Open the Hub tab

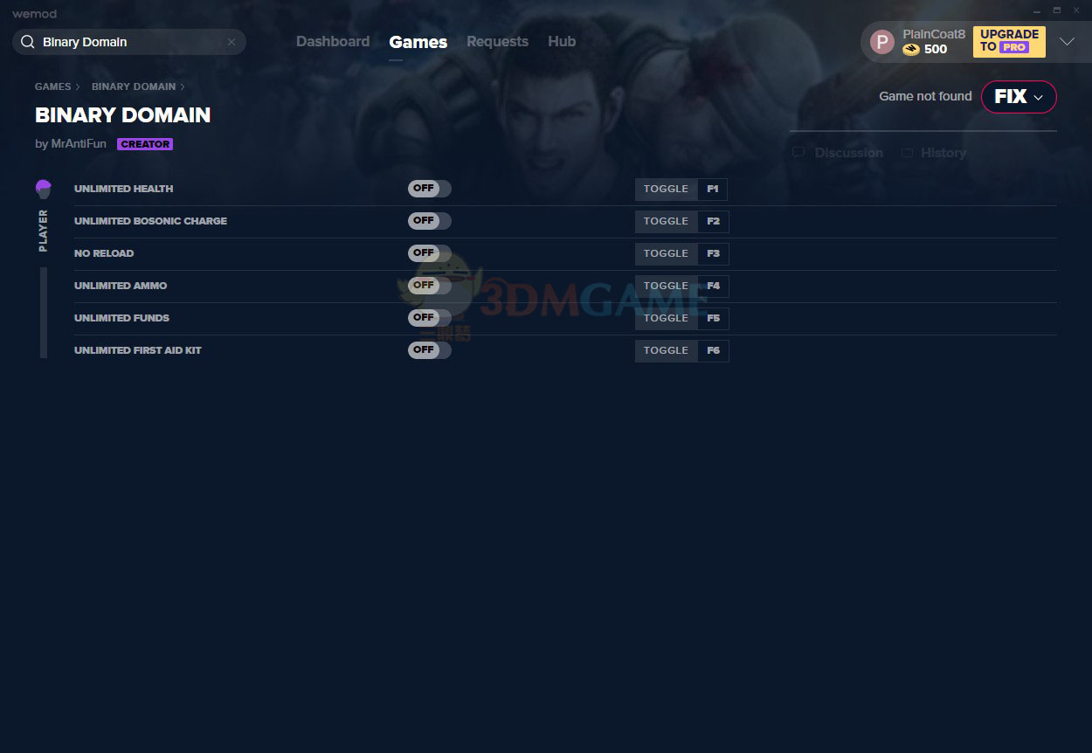[x=562, y=42]
